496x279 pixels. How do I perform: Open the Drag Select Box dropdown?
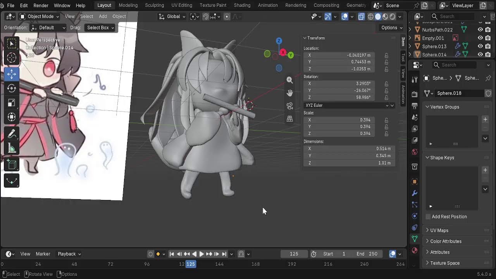coord(100,28)
